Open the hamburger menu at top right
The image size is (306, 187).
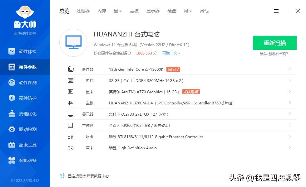click(276, 11)
